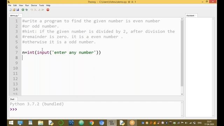
Task: Open the Help menu
Action: coord(48,5)
